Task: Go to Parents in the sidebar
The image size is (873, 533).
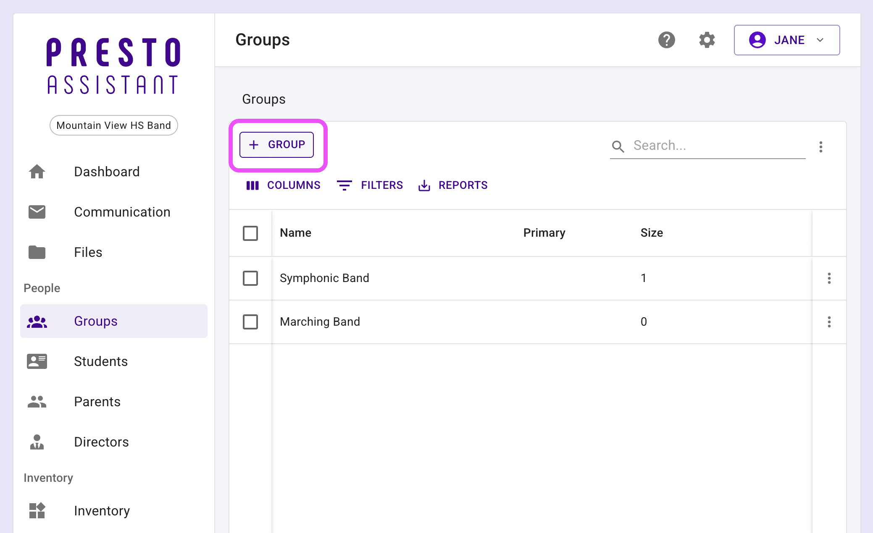Action: click(x=97, y=402)
